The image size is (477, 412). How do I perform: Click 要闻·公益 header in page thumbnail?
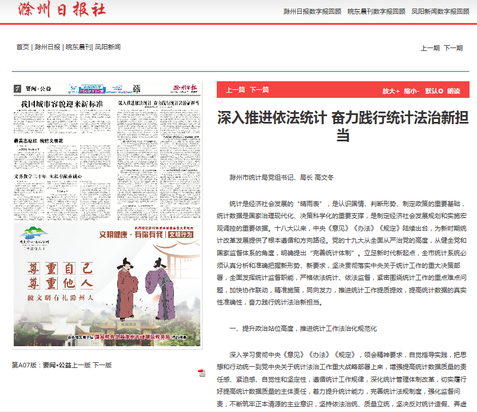click(x=38, y=89)
